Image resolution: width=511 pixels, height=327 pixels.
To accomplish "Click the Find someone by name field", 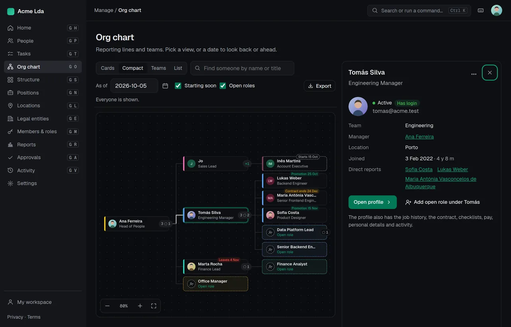I will coord(242,68).
